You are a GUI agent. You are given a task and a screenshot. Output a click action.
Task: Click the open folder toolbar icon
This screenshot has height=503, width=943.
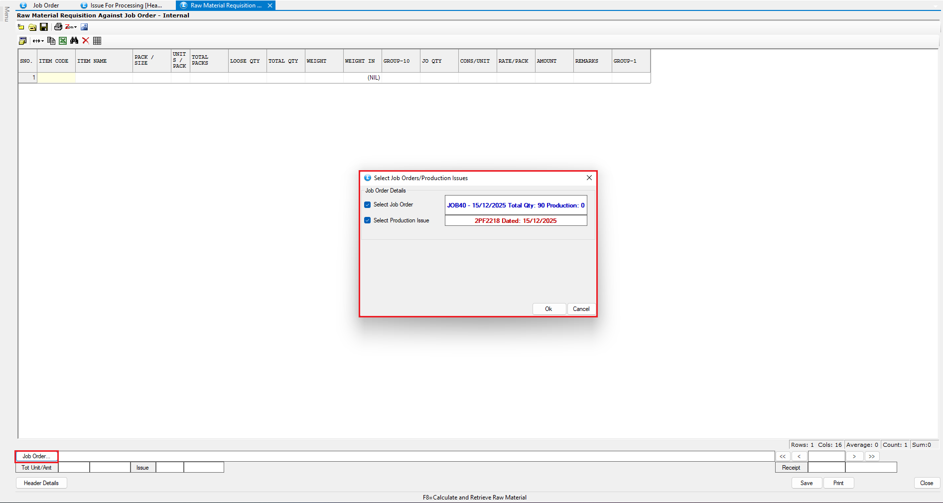click(32, 27)
